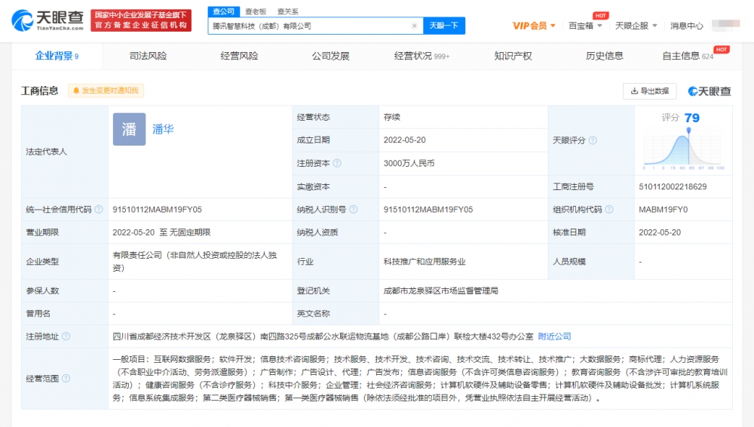The height and width of the screenshot is (427, 754).
Task: Select the date next to 成立日期
Action: [404, 140]
